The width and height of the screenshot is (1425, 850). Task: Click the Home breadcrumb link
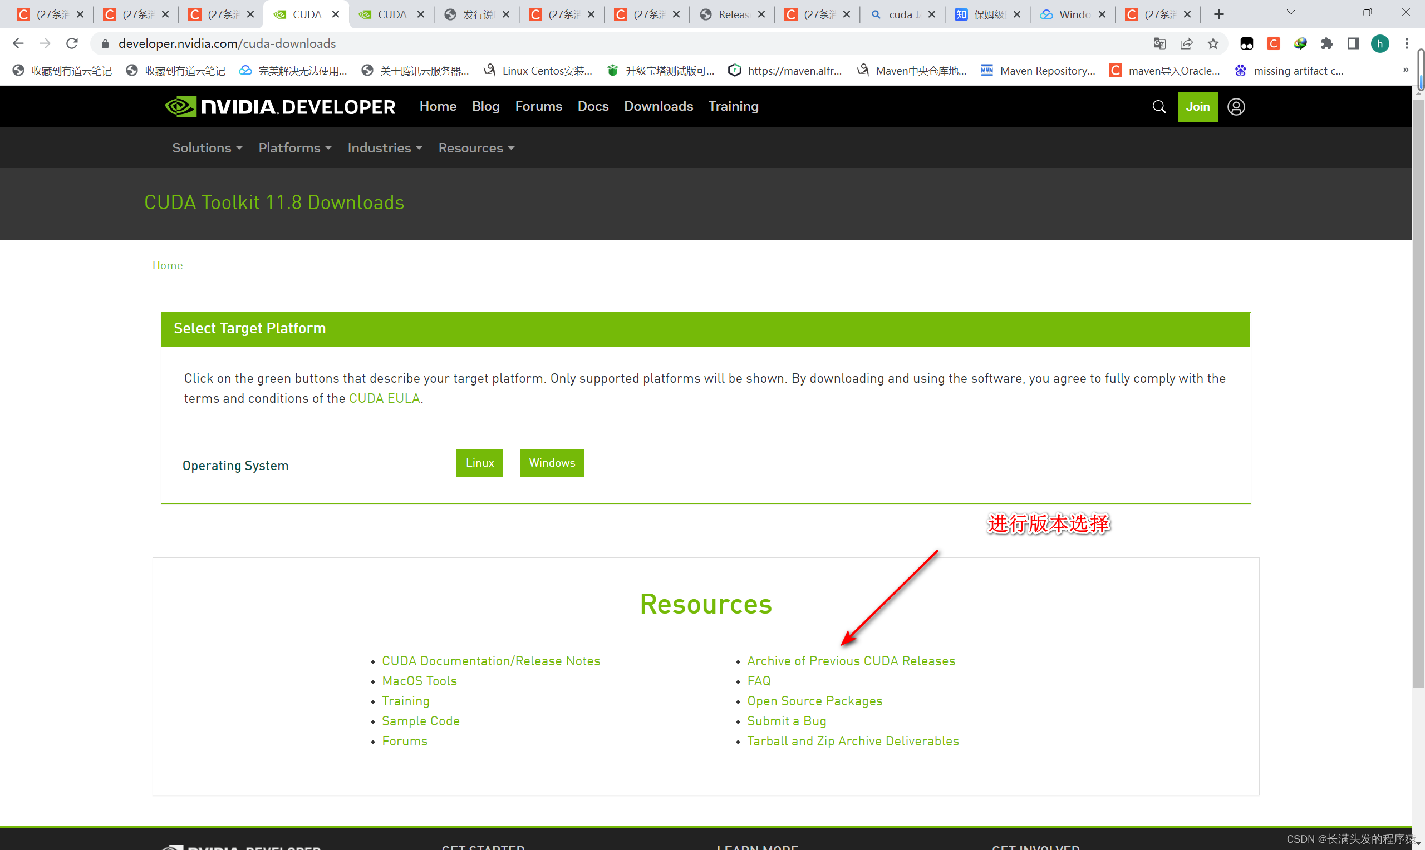(x=168, y=265)
